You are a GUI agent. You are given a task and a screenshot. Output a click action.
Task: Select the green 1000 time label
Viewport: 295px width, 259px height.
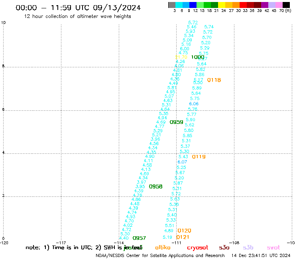(198, 57)
